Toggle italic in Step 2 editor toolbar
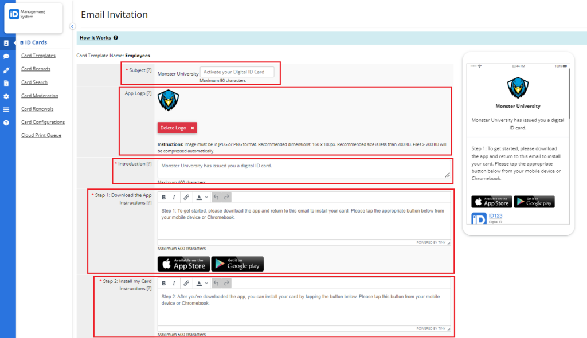This screenshot has height=338, width=587. 174,283
